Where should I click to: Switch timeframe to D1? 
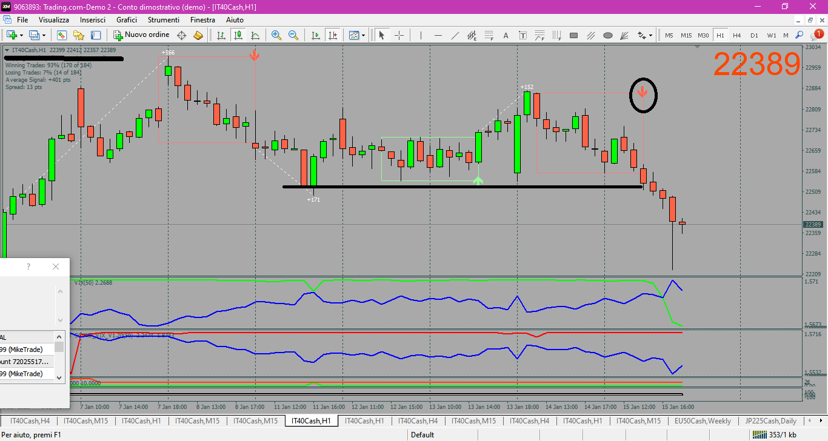(x=754, y=35)
